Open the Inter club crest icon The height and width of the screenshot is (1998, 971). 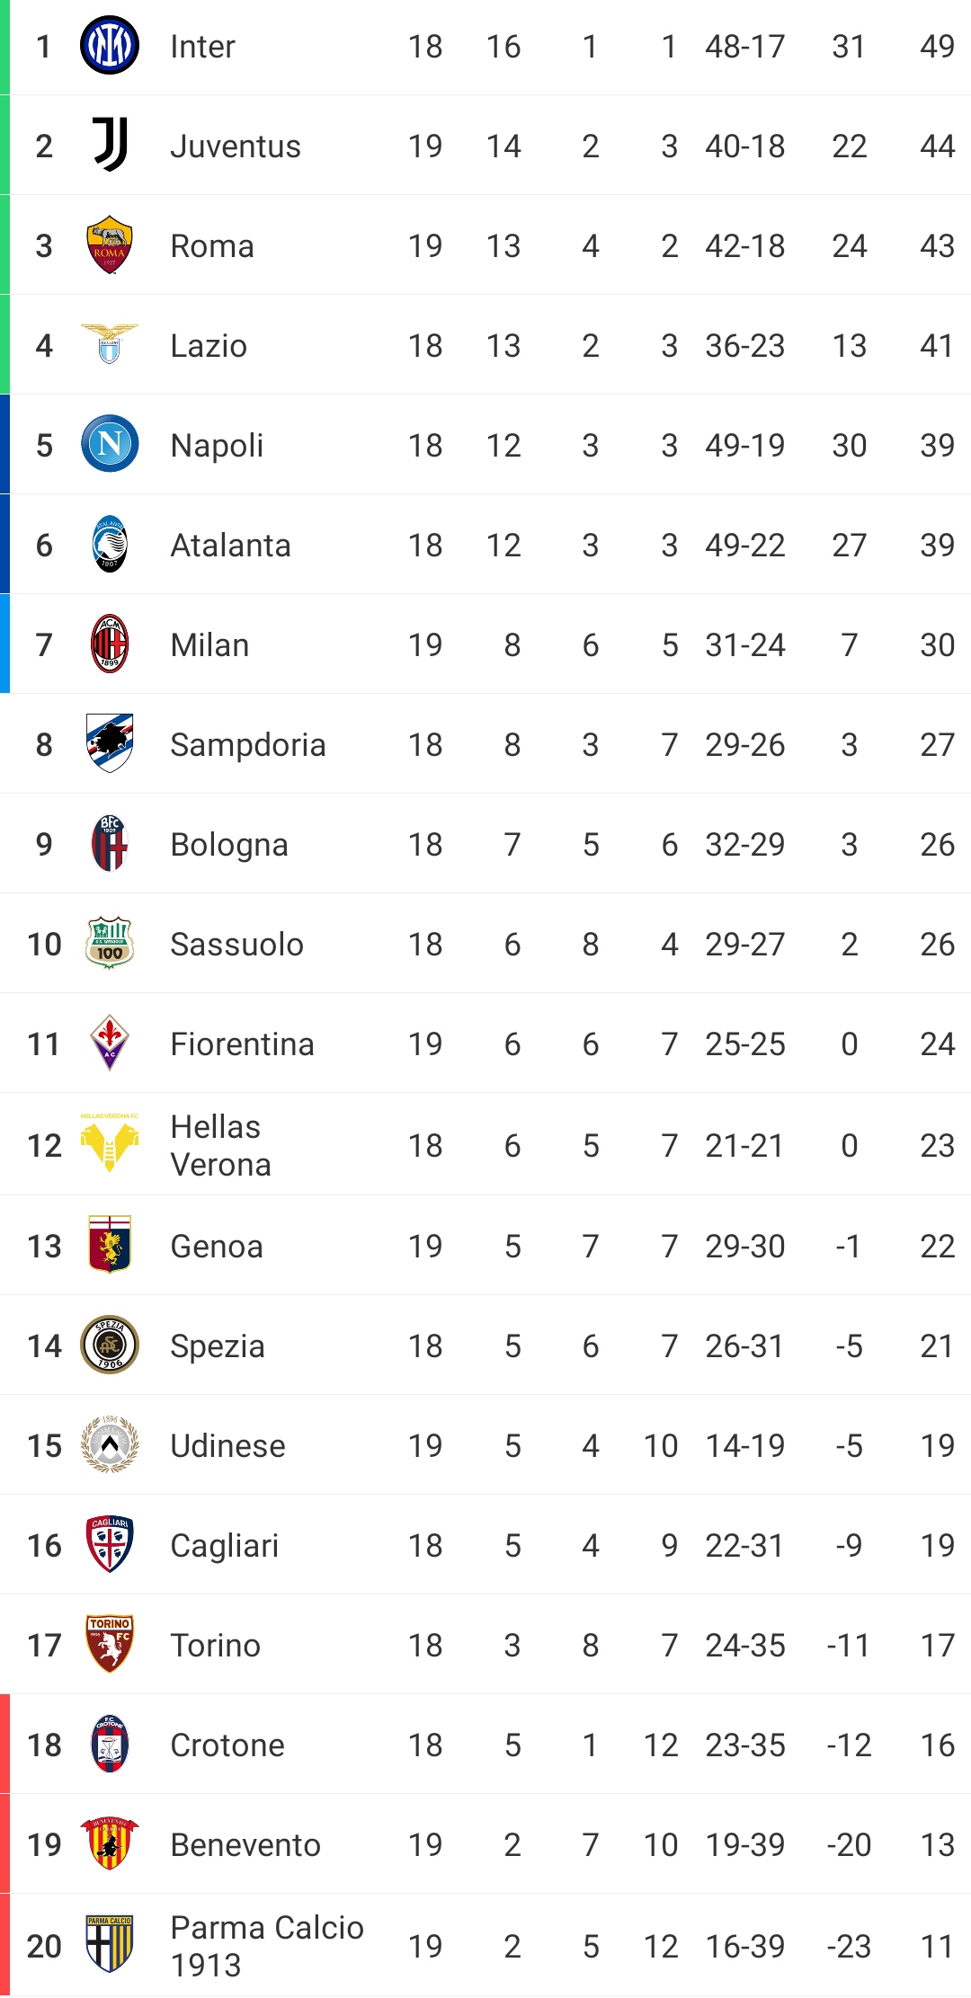(110, 46)
